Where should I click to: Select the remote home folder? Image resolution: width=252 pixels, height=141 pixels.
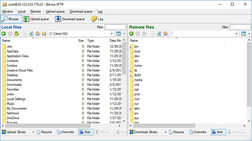(x=138, y=65)
